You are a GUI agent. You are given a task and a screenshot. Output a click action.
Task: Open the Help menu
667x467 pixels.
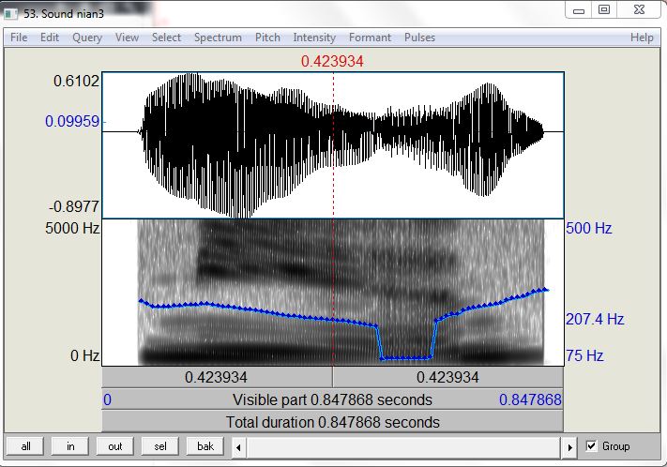pos(642,38)
